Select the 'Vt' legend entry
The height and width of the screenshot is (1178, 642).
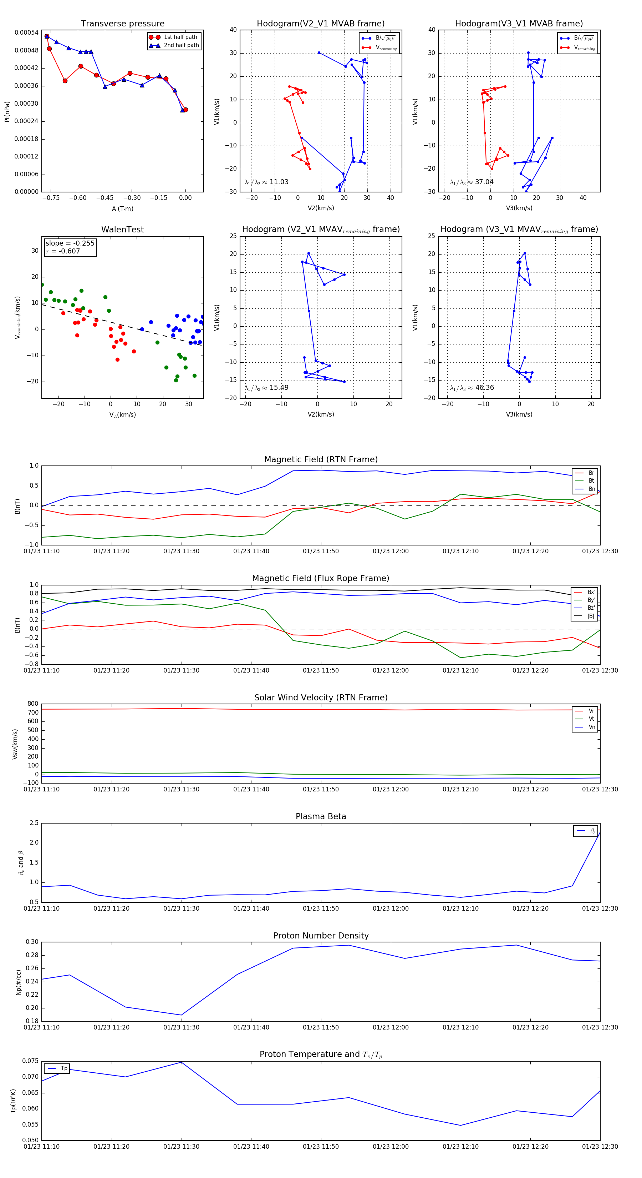[585, 719]
